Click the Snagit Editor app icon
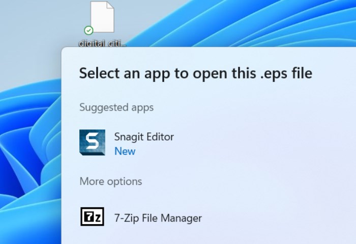Image resolution: width=356 pixels, height=244 pixels. [x=92, y=142]
